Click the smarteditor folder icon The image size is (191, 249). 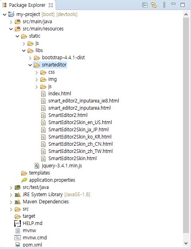pos(37,65)
